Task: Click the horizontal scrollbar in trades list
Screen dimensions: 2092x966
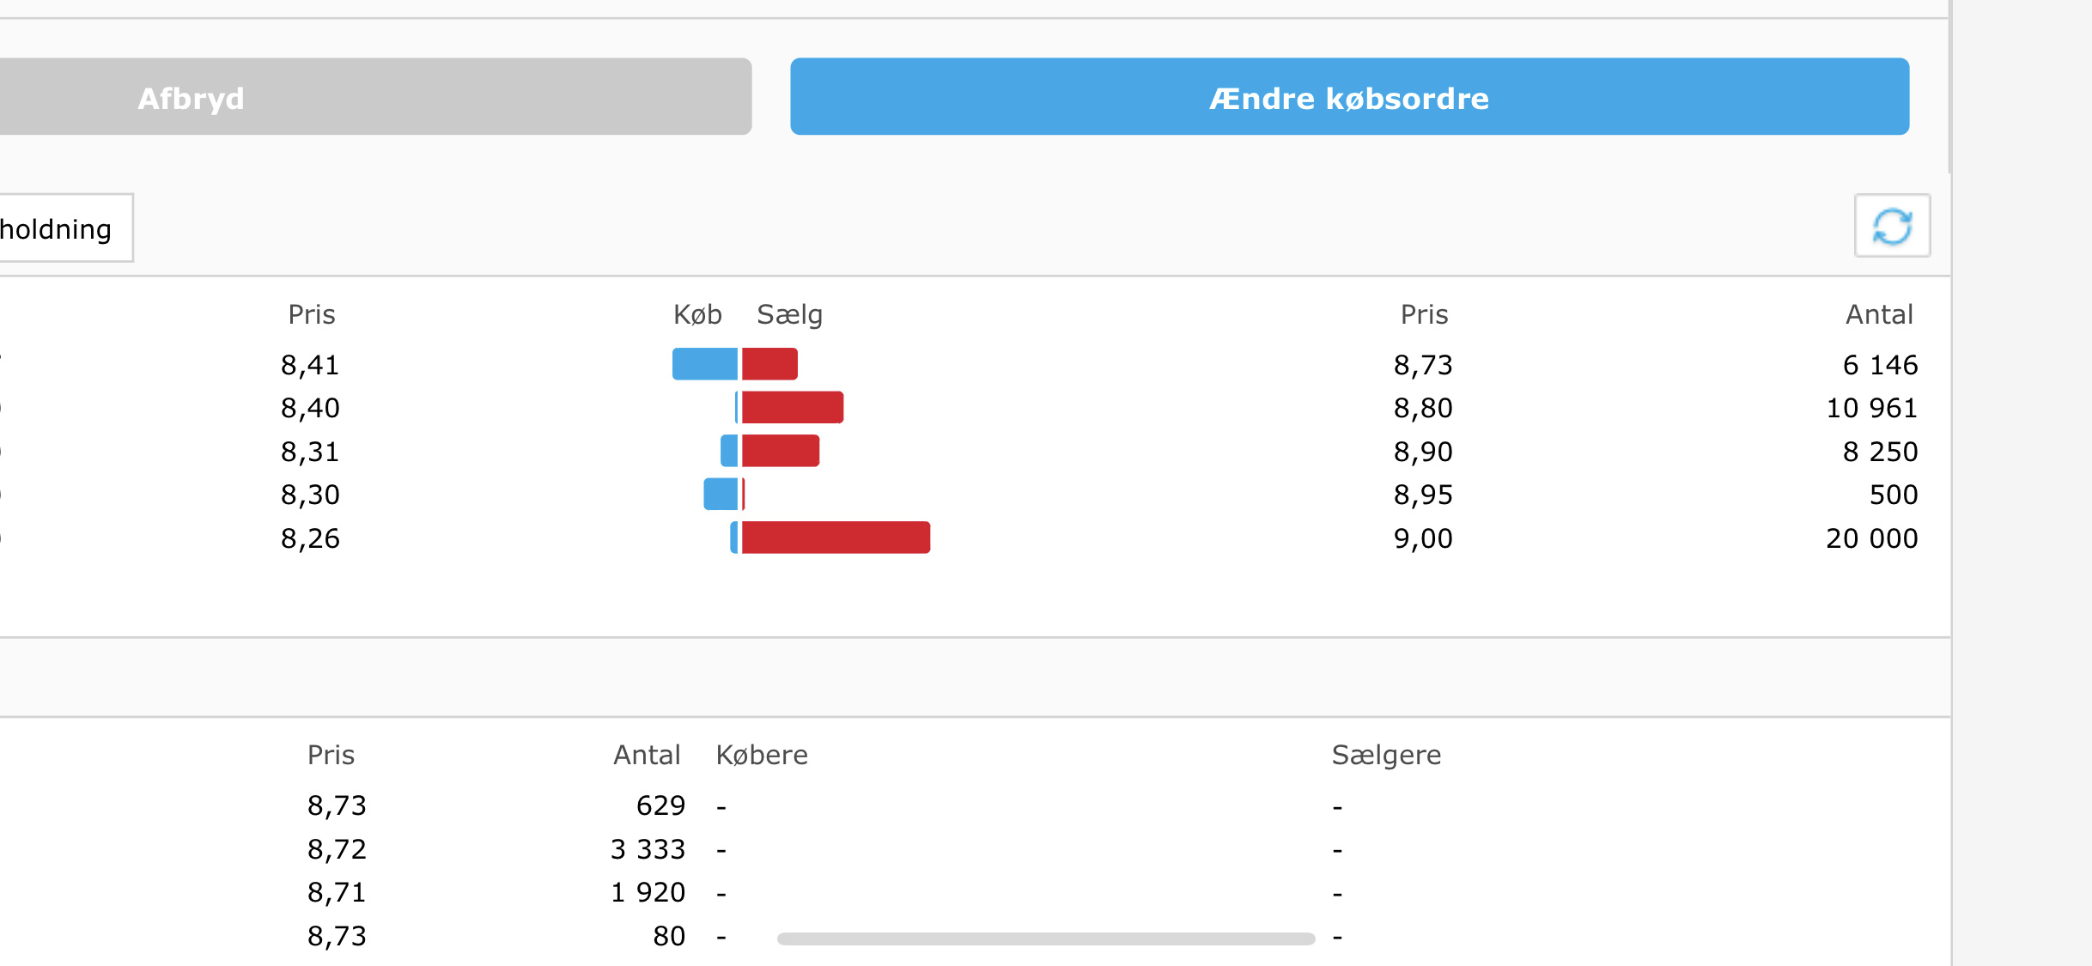Action: tap(1046, 939)
